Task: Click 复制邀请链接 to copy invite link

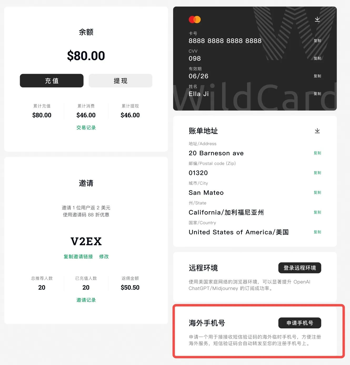Action: tap(78, 257)
